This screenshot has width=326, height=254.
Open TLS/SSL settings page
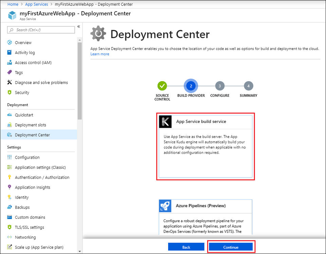click(30, 227)
